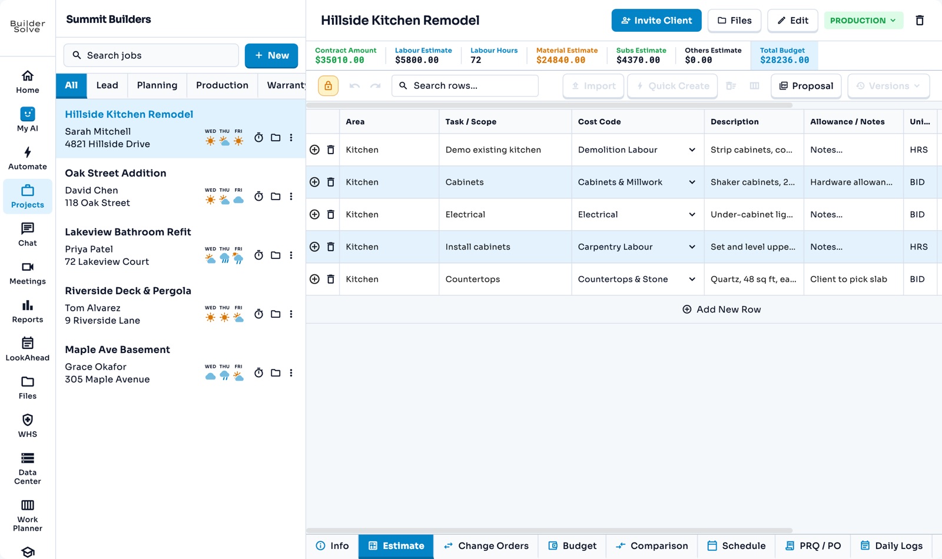The width and height of the screenshot is (942, 559).
Task: Click the Invite Client button
Action: coord(656,21)
